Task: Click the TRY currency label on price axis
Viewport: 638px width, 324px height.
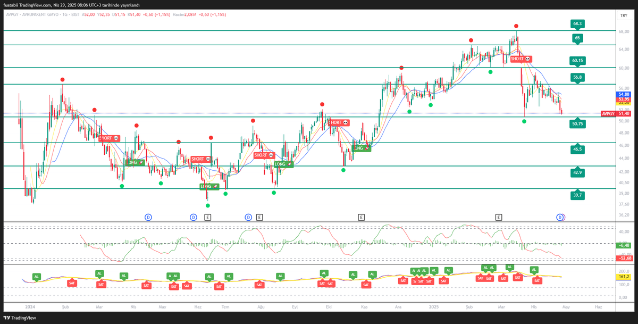Action: pyautogui.click(x=624, y=16)
